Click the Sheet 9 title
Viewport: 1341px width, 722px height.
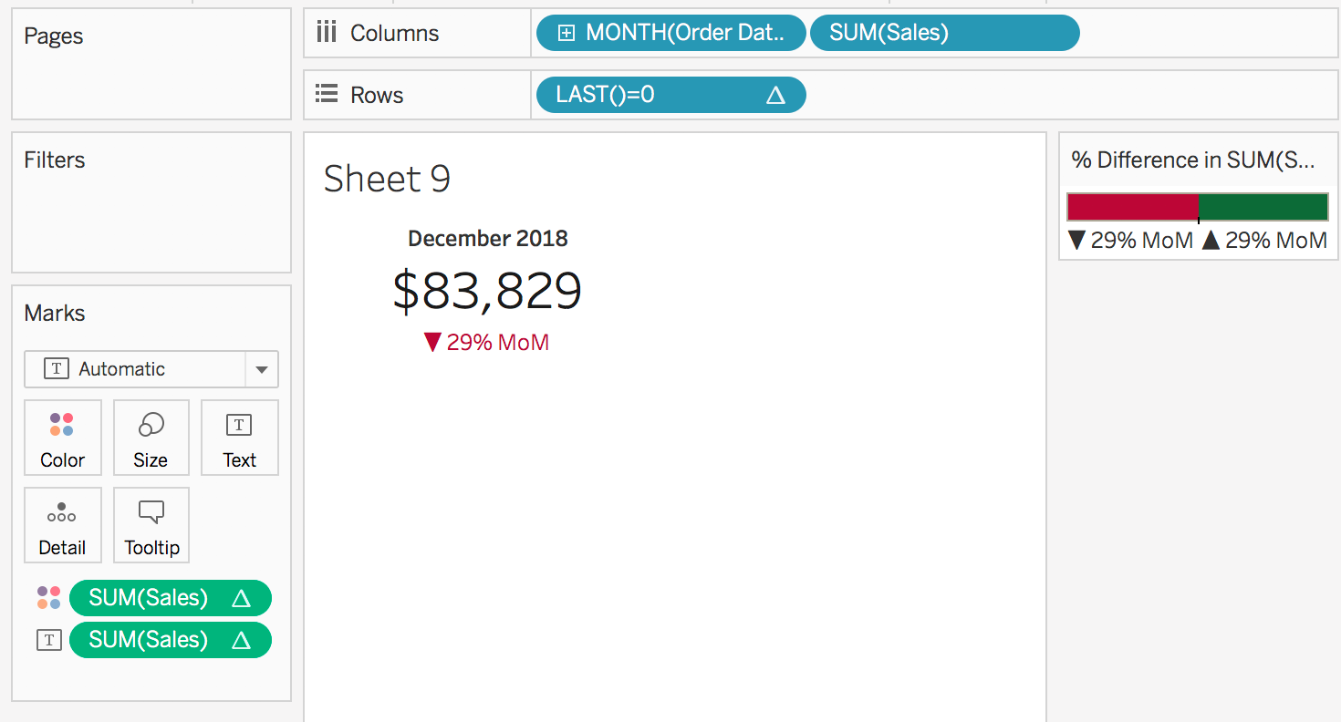[387, 179]
